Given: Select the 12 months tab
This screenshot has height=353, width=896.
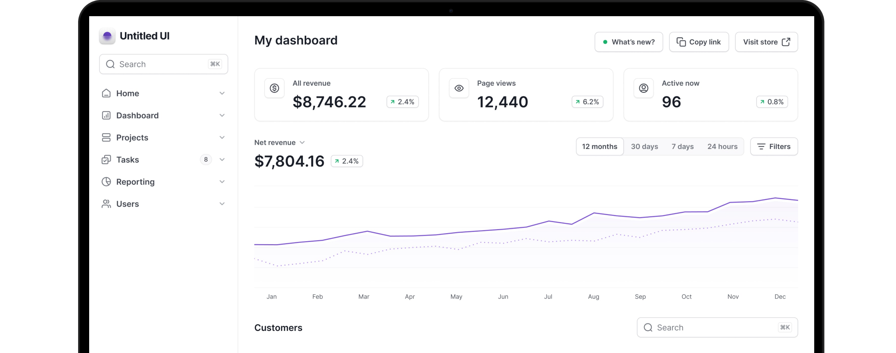Looking at the screenshot, I should pos(599,146).
